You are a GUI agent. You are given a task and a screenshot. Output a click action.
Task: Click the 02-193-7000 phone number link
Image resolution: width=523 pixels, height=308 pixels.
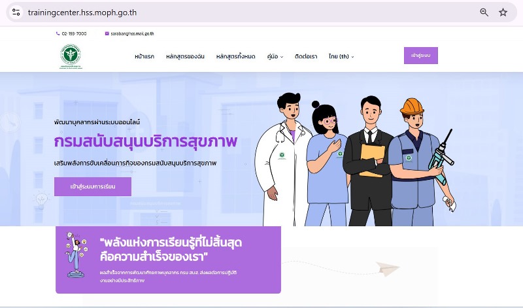[74, 33]
